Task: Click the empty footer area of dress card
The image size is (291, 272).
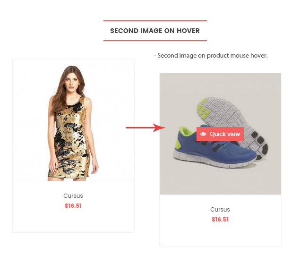Action: [x=74, y=221]
